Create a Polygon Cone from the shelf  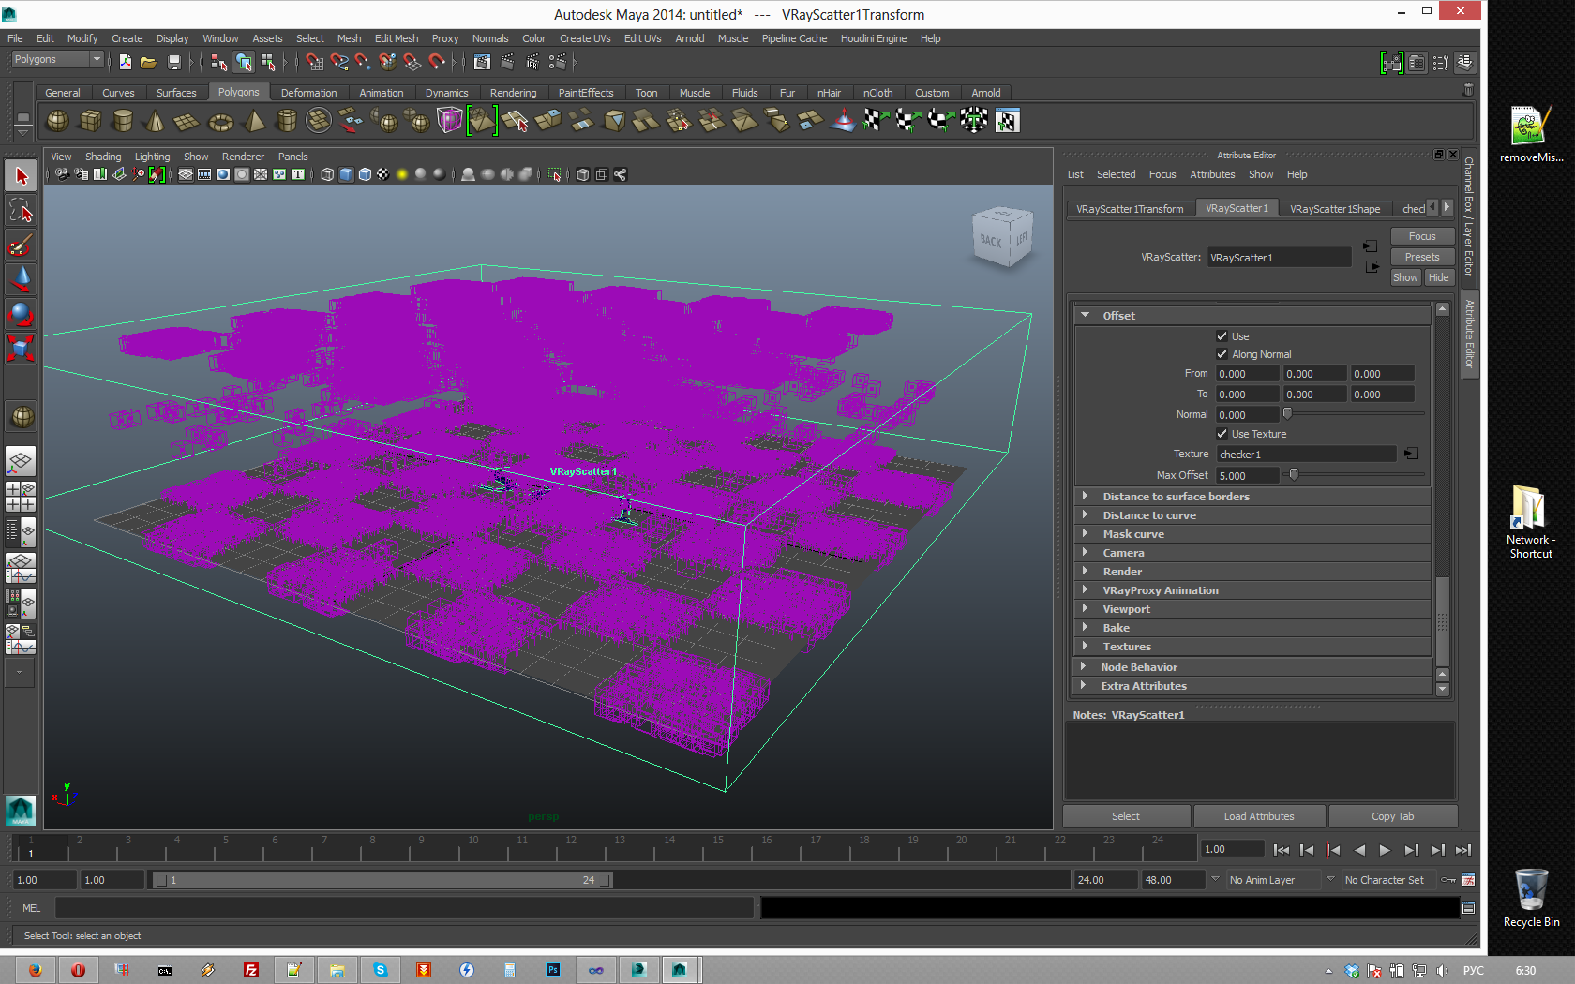click(156, 121)
